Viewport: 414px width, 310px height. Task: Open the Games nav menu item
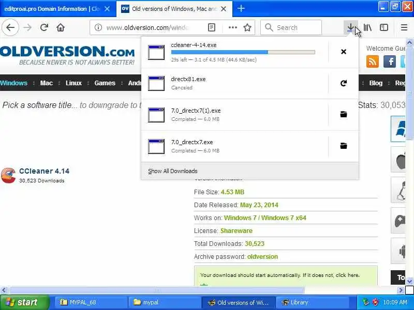[x=105, y=83]
